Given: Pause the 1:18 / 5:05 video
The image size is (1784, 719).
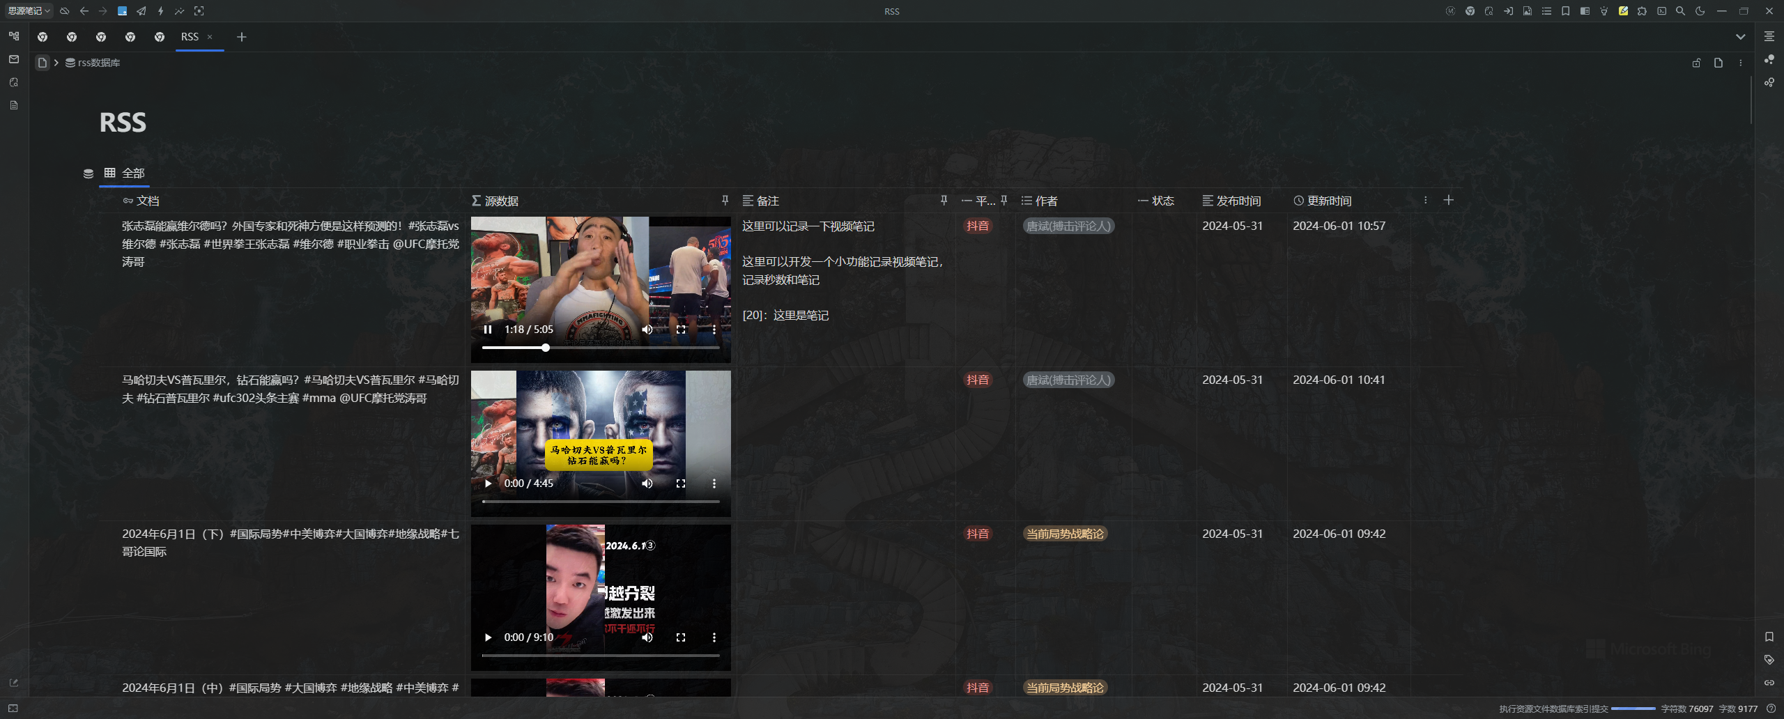Looking at the screenshot, I should (488, 330).
